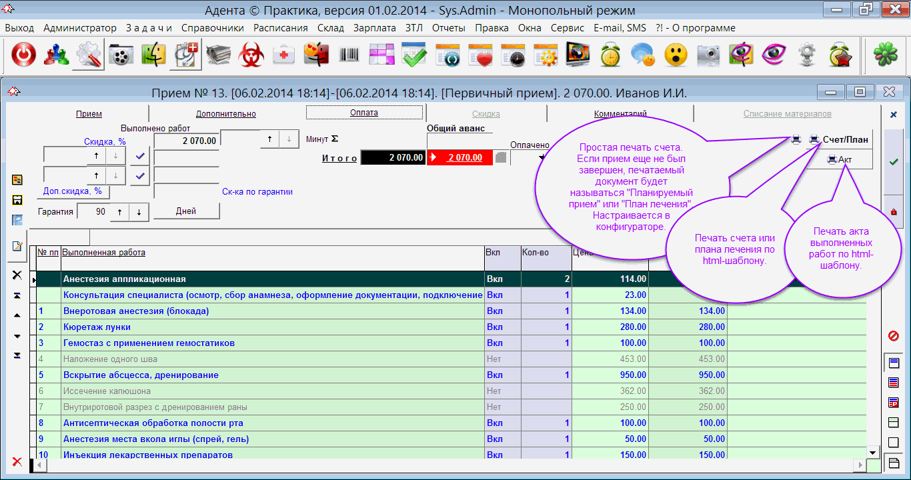
Task: Click the stethoscope clipboard toolbar icon
Action: coord(186,55)
